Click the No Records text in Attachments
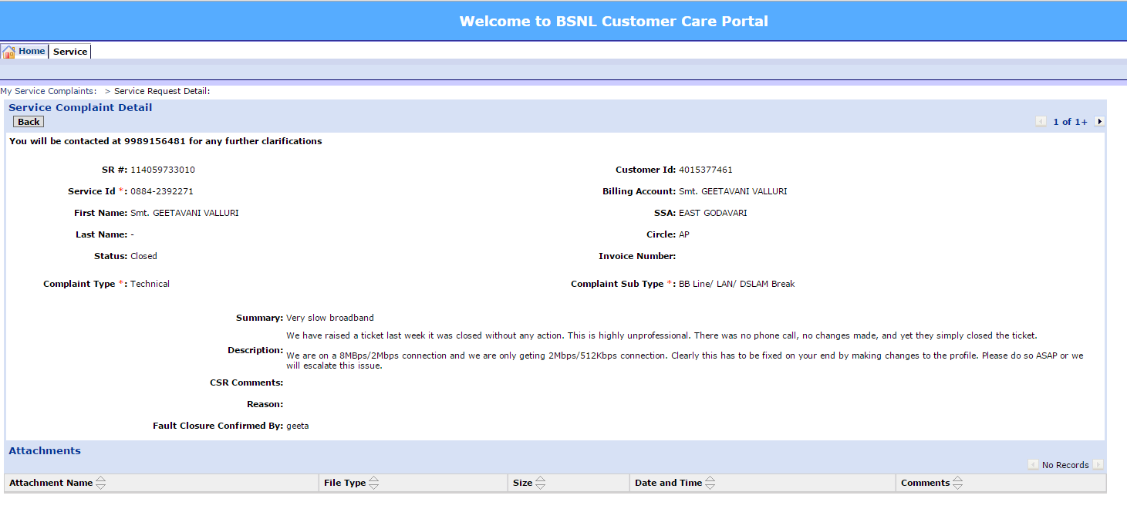 tap(1065, 465)
